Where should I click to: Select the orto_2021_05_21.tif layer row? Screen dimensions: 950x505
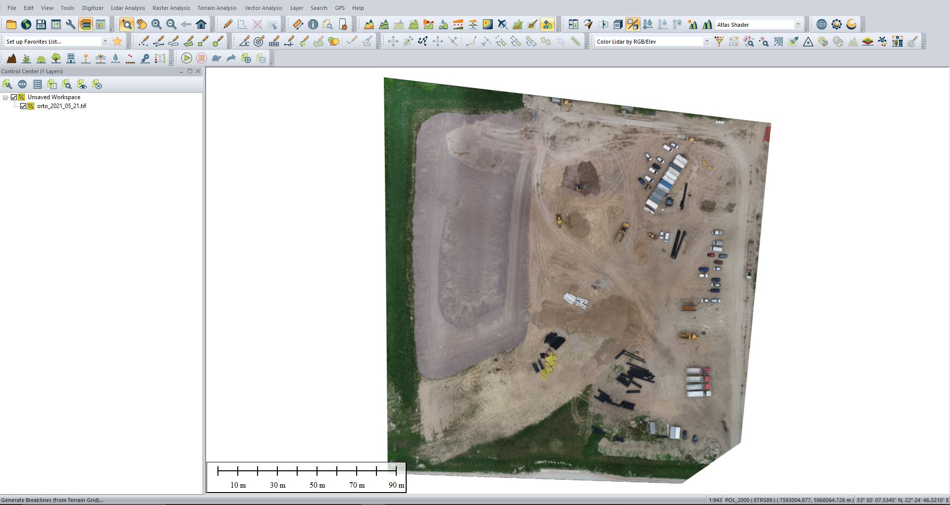click(61, 106)
